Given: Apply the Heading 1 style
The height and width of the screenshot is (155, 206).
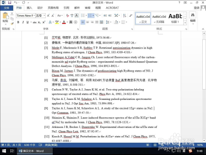Looking at the screenshot, I should click(x=176, y=19).
